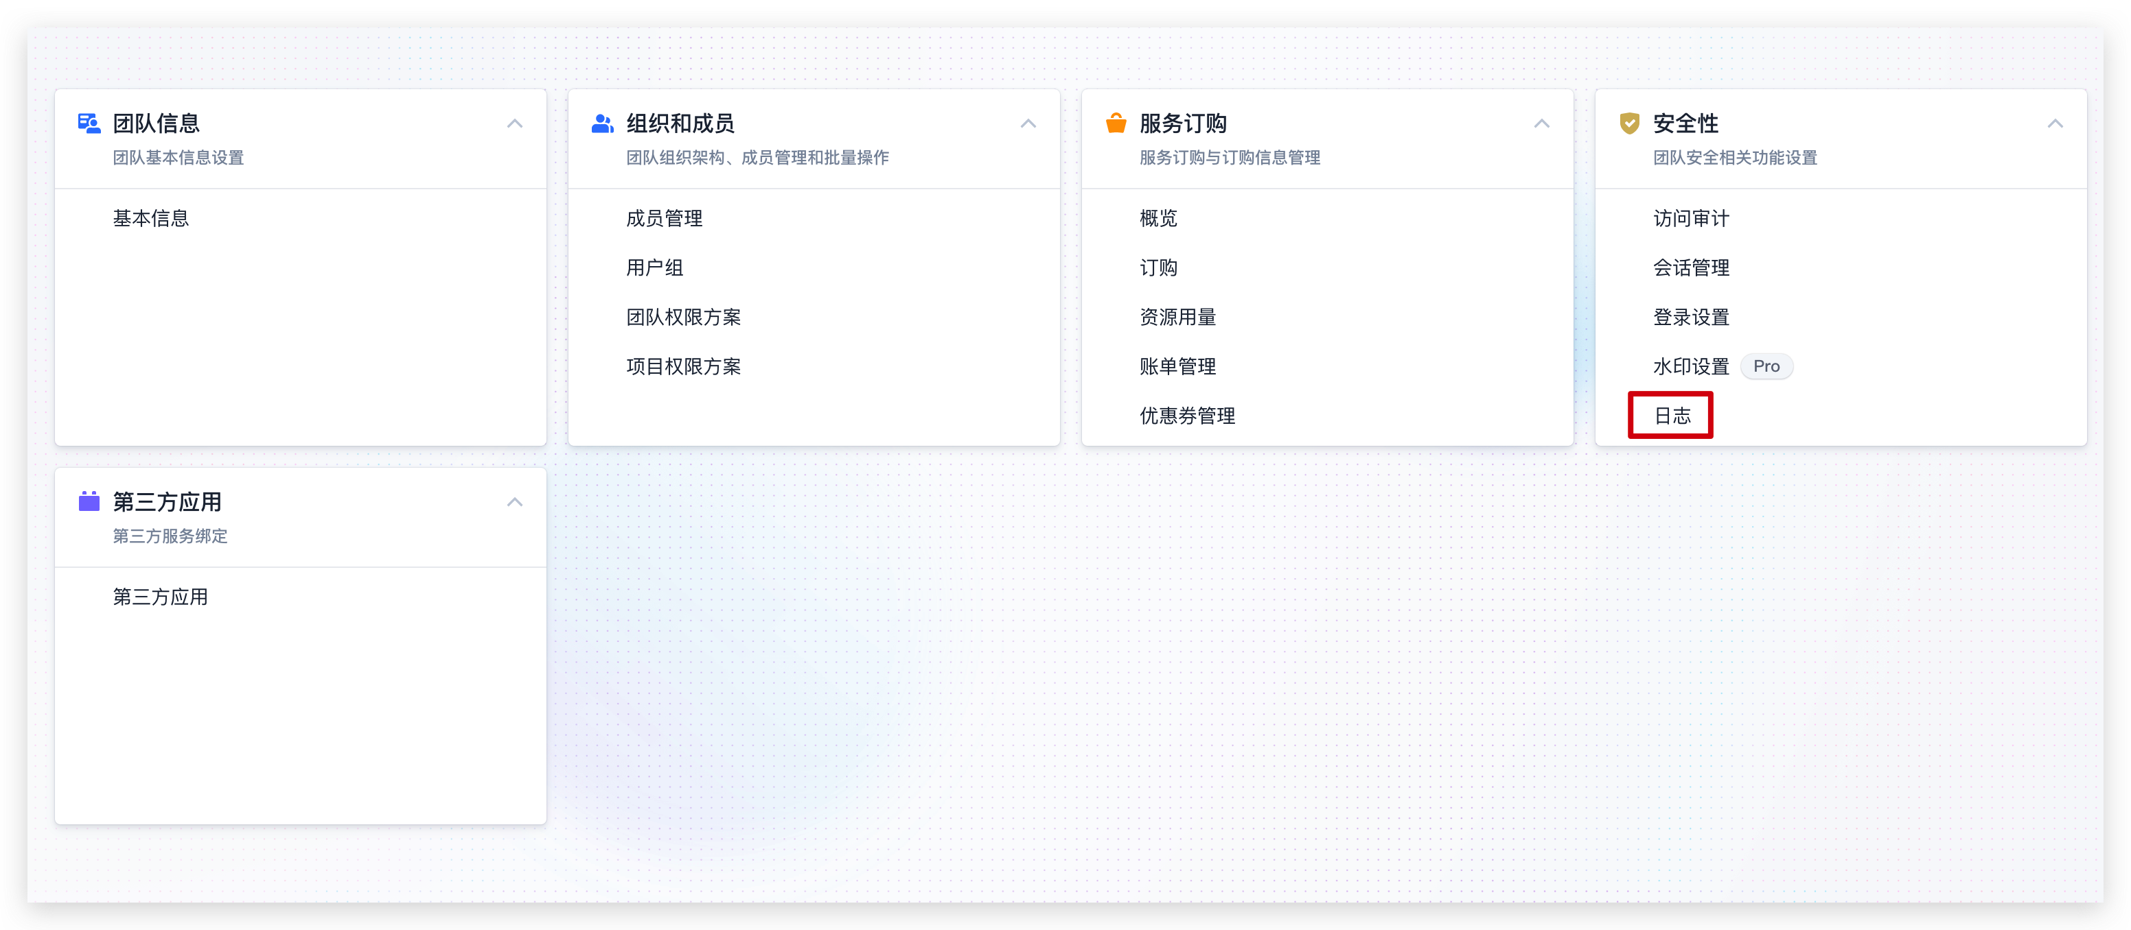Open 访问审计
Screen dimensions: 2131x930
tap(1691, 218)
